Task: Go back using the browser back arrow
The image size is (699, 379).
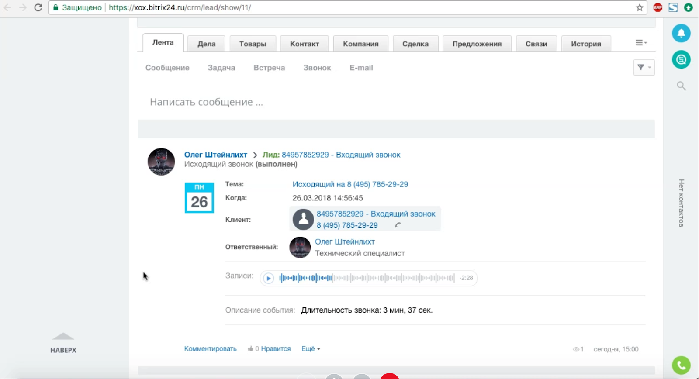Action: click(x=7, y=7)
